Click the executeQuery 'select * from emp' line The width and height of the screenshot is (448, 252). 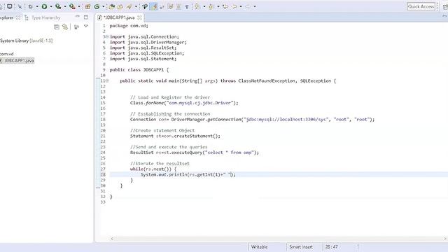click(x=195, y=153)
